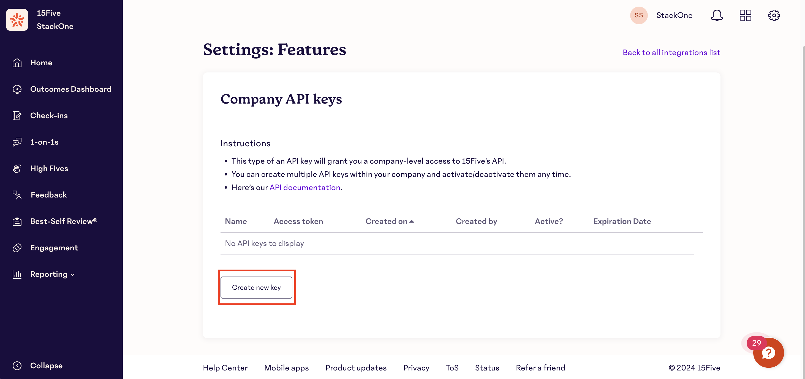
Task: Open the settings gear icon
Action: [774, 15]
